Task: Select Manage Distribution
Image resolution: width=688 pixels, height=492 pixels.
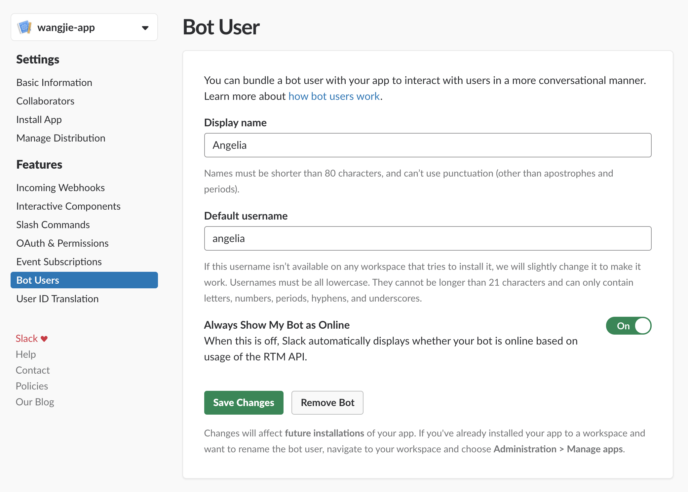Action: tap(61, 138)
